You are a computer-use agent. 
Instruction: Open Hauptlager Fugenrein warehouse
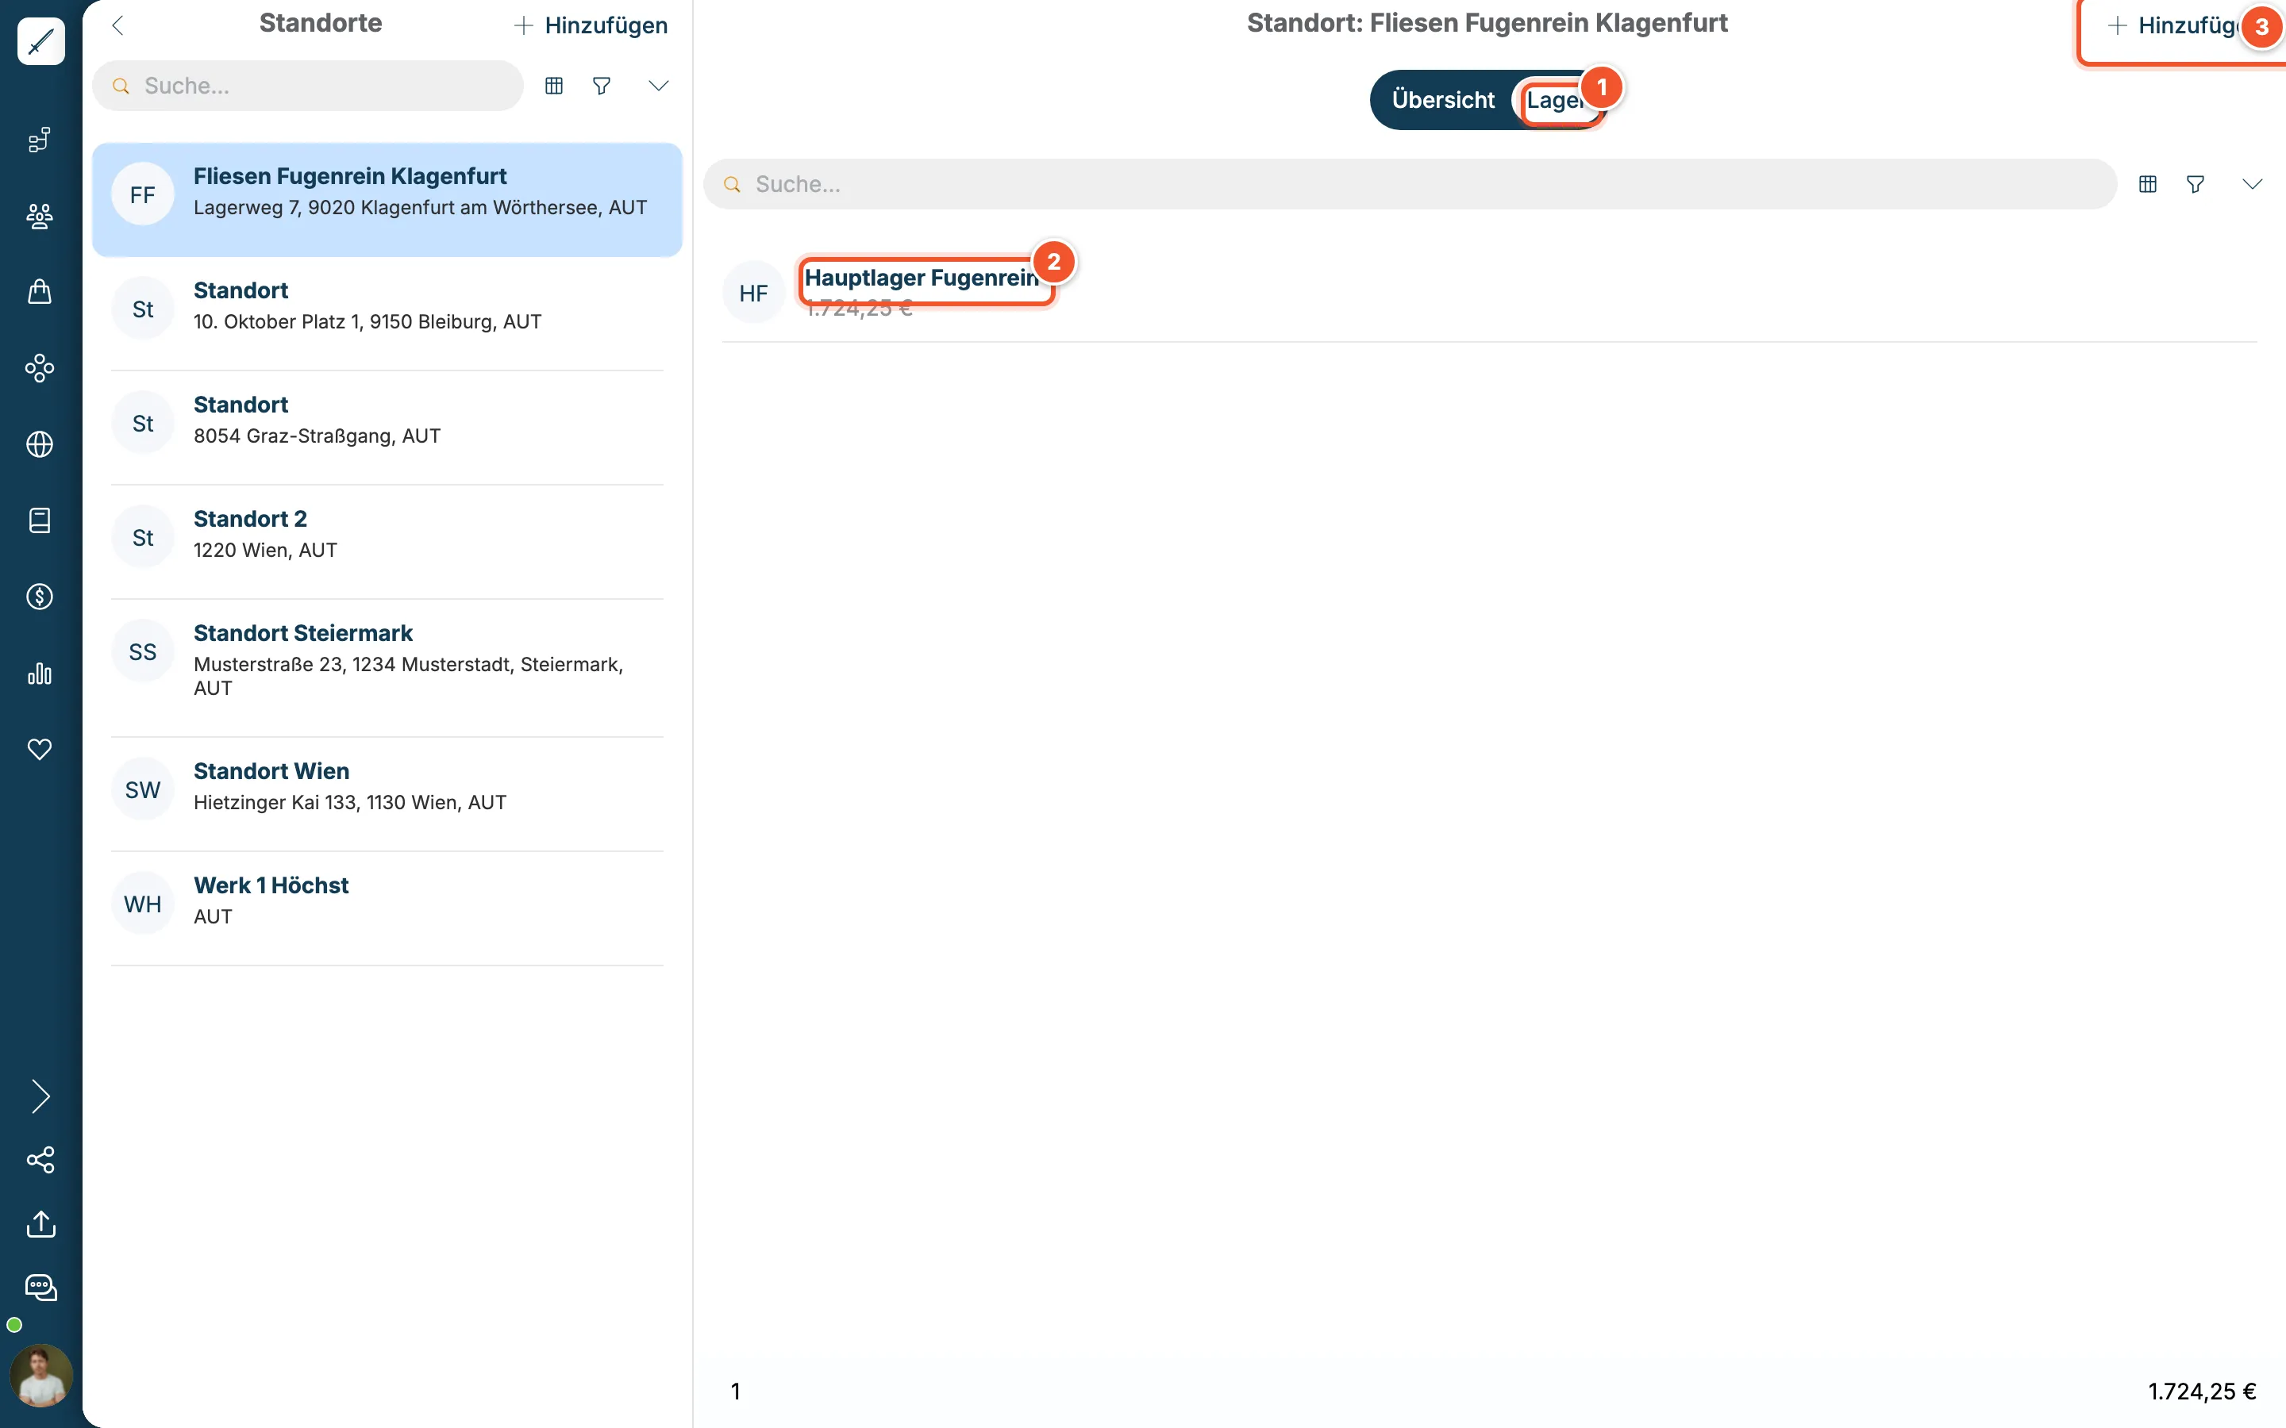pyautogui.click(x=922, y=278)
